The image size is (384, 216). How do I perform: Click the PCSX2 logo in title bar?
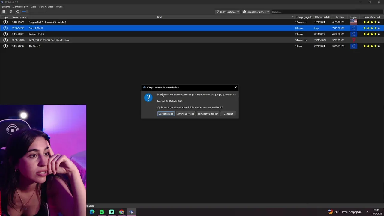(2, 2)
